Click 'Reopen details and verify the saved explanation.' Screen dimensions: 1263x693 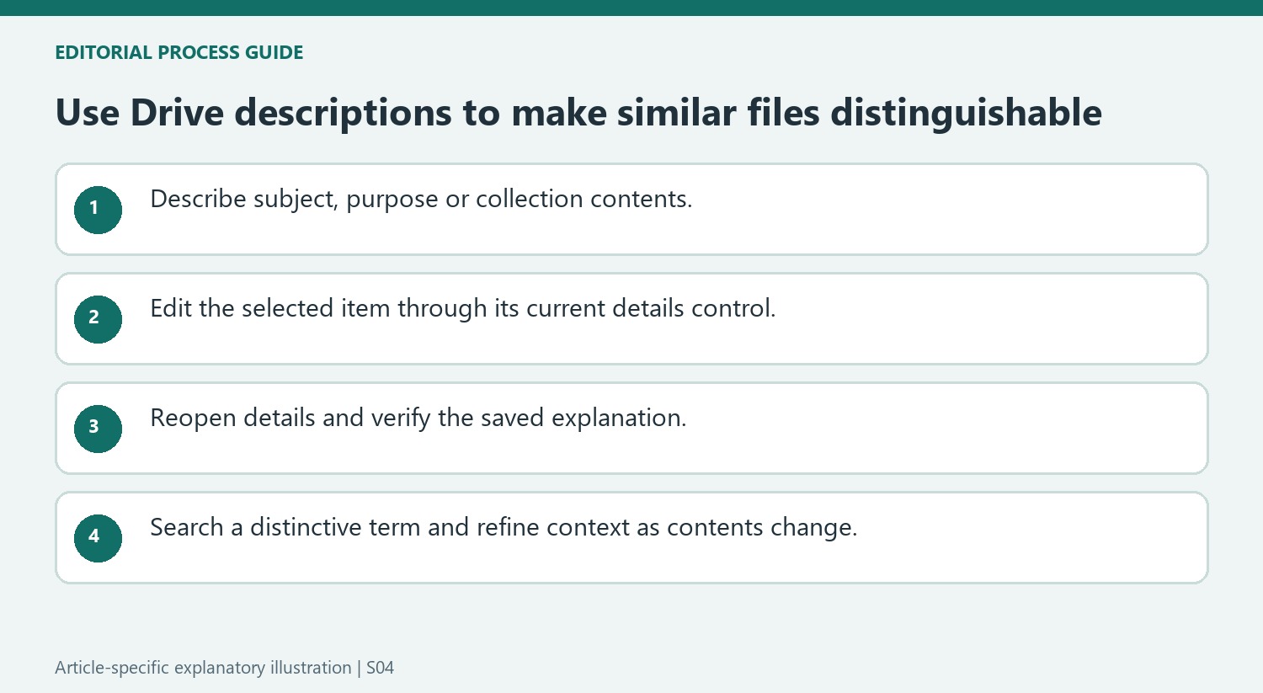tap(418, 418)
